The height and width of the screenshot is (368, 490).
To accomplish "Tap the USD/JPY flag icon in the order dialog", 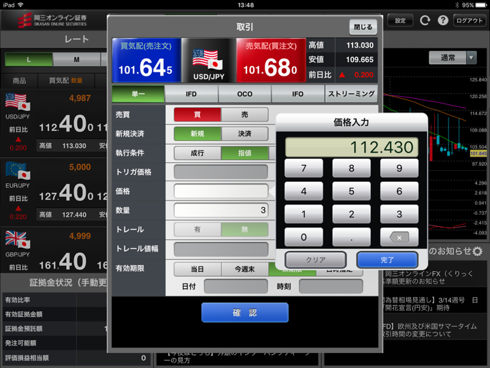I will pyautogui.click(x=208, y=61).
